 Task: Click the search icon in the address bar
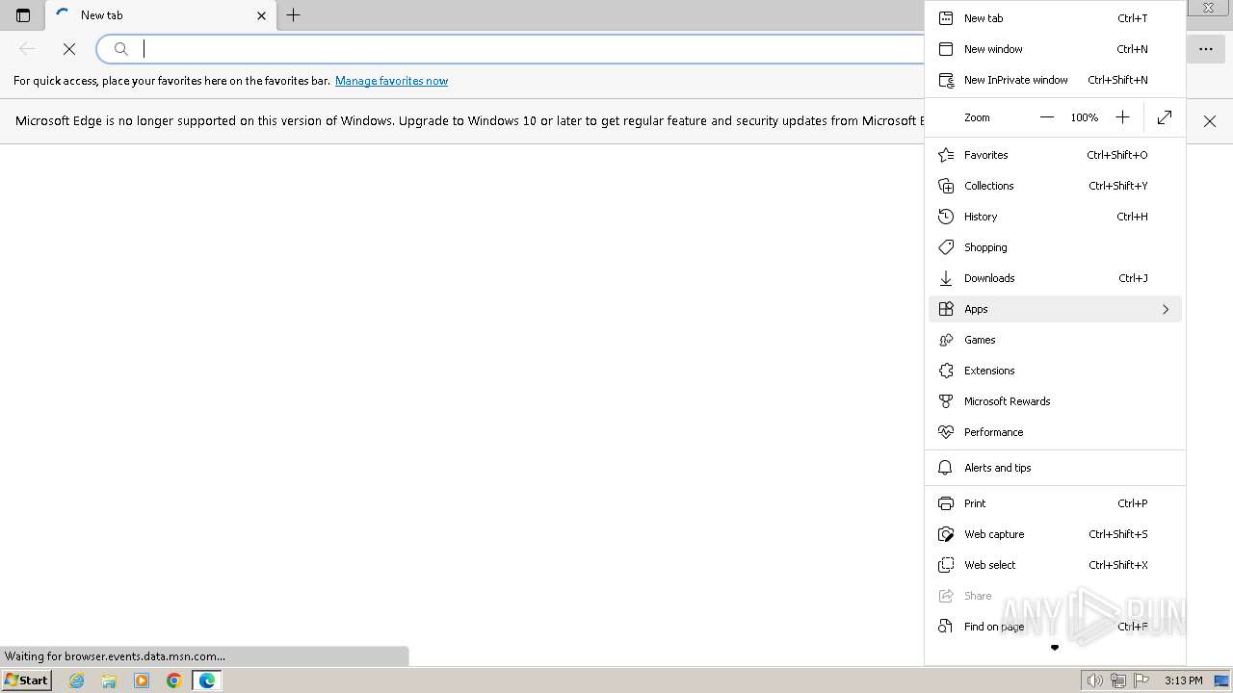click(121, 49)
